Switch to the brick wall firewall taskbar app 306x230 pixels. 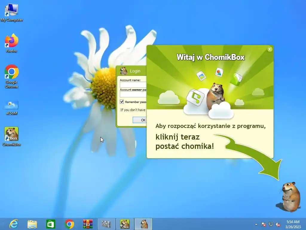106,224
